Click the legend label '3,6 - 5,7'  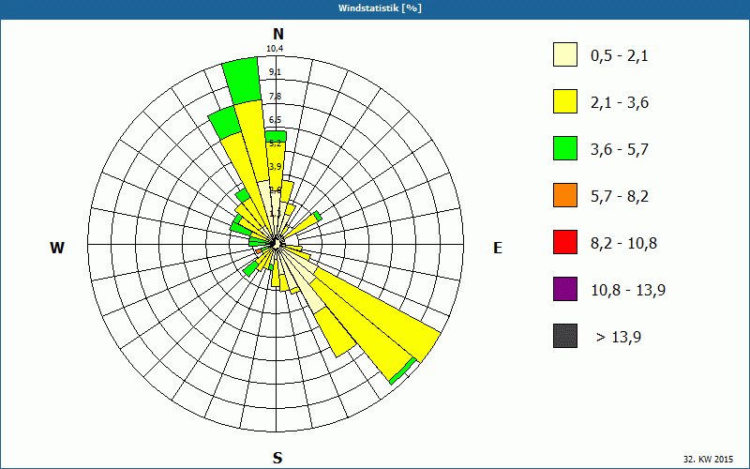(x=620, y=150)
